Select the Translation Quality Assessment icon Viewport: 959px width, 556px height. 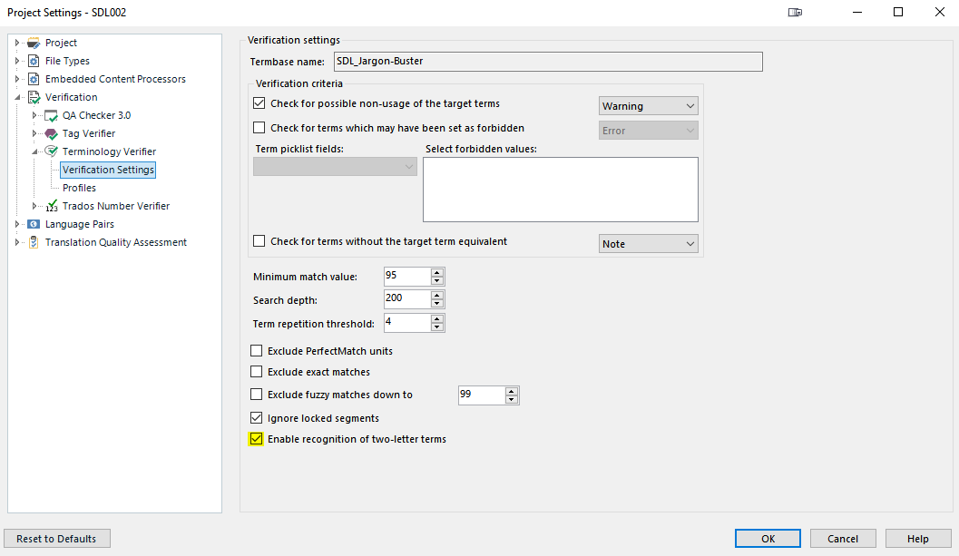point(33,242)
